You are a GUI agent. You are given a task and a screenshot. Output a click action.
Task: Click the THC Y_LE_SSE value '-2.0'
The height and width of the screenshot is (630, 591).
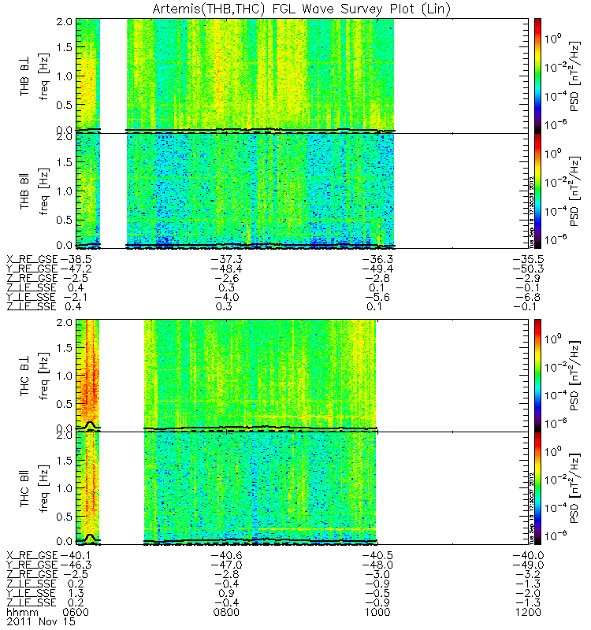528,594
